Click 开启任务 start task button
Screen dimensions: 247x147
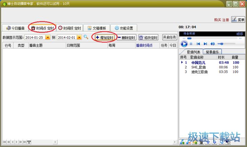pyautogui.click(x=169, y=37)
